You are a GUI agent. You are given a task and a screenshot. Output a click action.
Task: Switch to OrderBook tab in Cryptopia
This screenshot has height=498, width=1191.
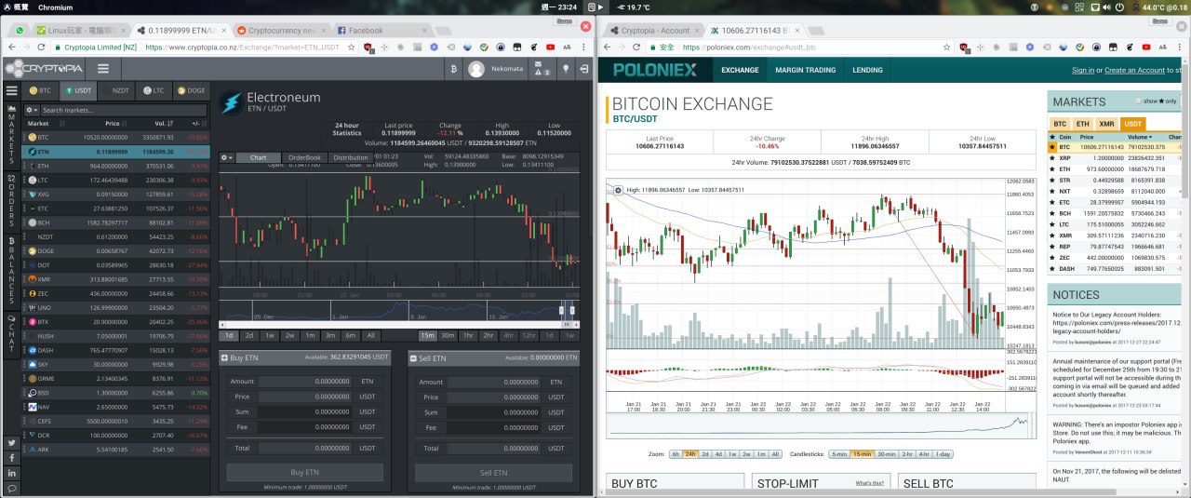304,157
